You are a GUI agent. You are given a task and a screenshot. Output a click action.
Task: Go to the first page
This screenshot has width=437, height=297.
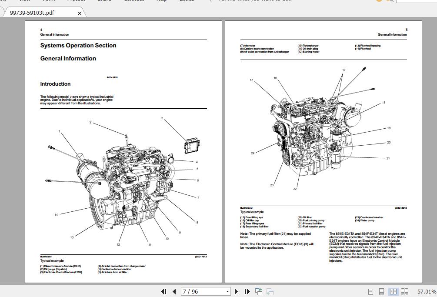pos(164,292)
